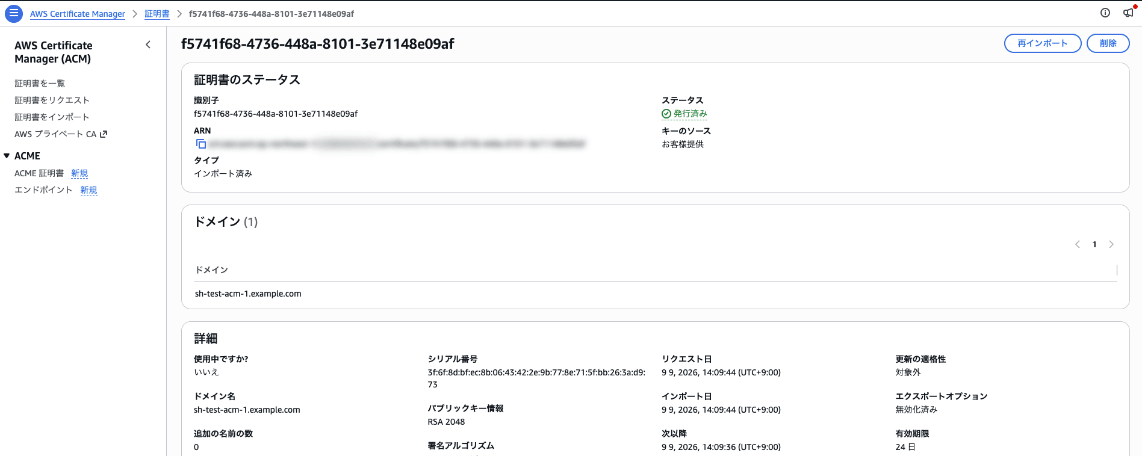Open エンドポイント sidebar item

[43, 190]
